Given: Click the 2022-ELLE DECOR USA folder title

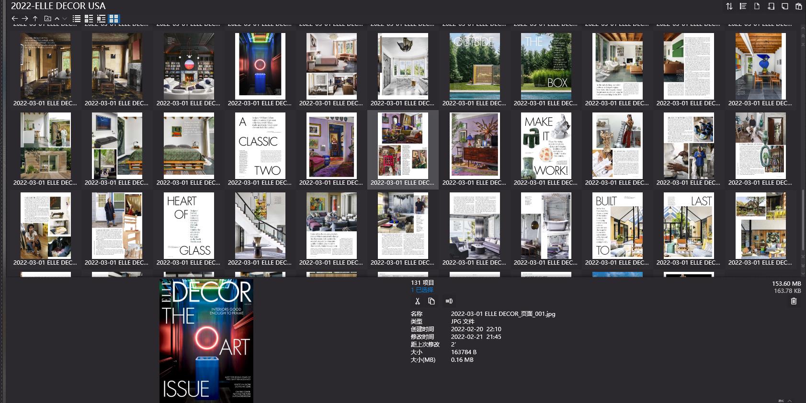Looking at the screenshot, I should coord(58,6).
